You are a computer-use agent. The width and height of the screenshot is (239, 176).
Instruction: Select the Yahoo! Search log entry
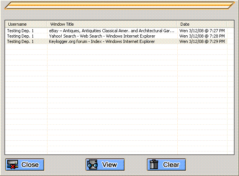[102, 36]
